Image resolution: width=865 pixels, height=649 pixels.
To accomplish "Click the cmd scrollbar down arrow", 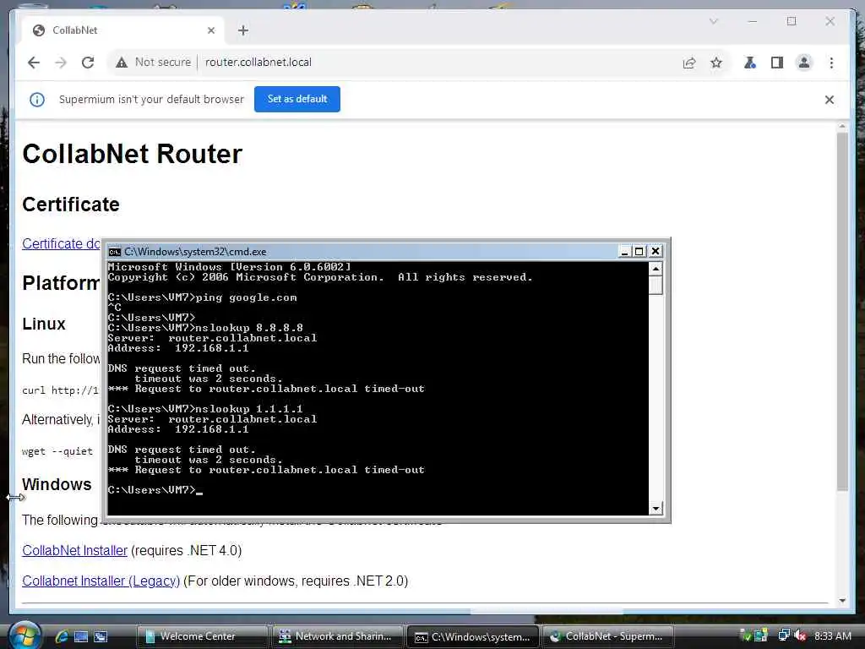I will point(656,508).
